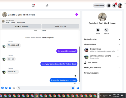
Task: Click the message "5716059363"
Action: pos(13,72)
